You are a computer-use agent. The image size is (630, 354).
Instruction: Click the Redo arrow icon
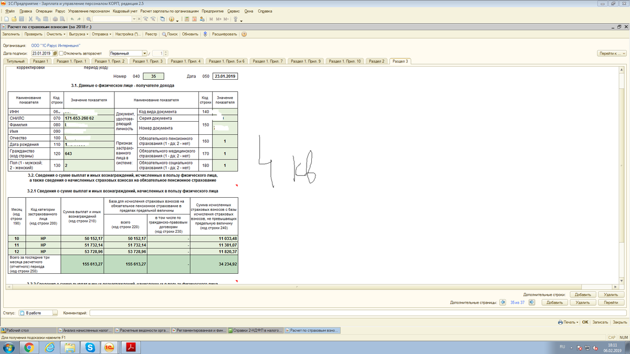point(79,19)
